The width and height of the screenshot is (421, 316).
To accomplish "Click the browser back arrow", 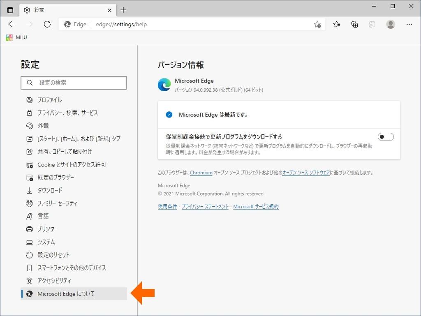I will point(12,24).
